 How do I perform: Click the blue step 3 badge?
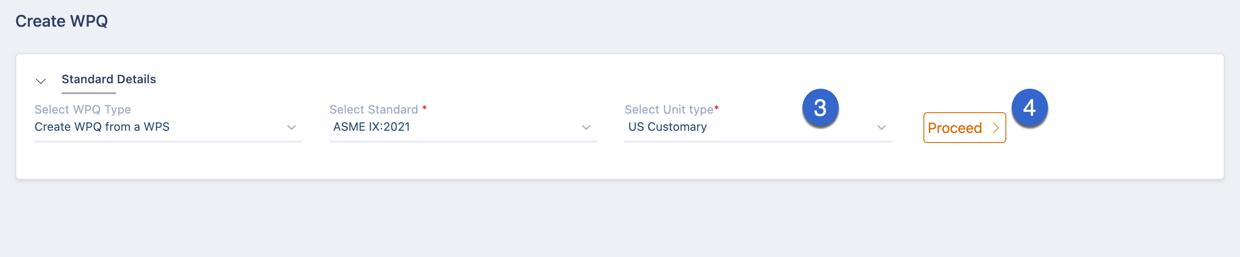tap(820, 108)
